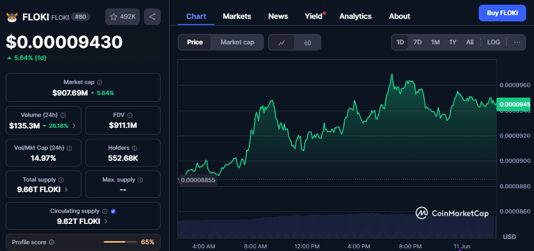The width and height of the screenshot is (534, 251).
Task: Click the Market cap info icon
Action: pos(100,82)
